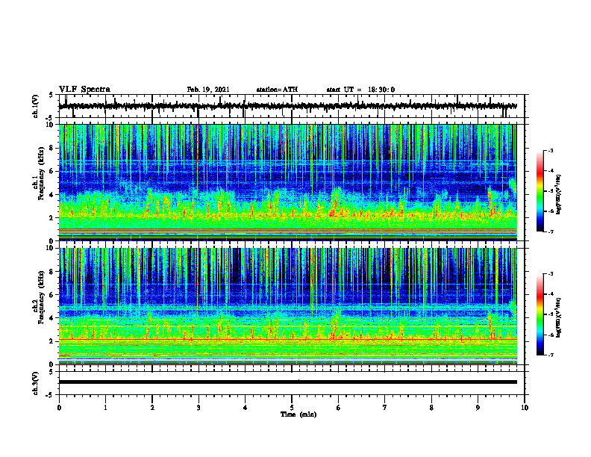This screenshot has width=591, height=457.
Task: Click ch.1 frequency tick "8" kHz
Action: tap(52, 148)
